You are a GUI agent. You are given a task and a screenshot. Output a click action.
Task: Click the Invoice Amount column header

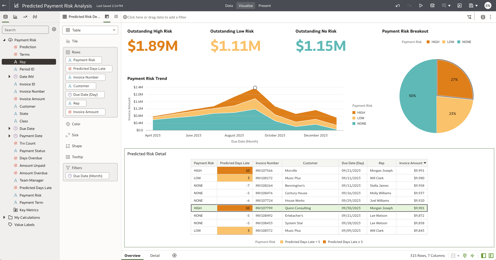tap(410, 163)
